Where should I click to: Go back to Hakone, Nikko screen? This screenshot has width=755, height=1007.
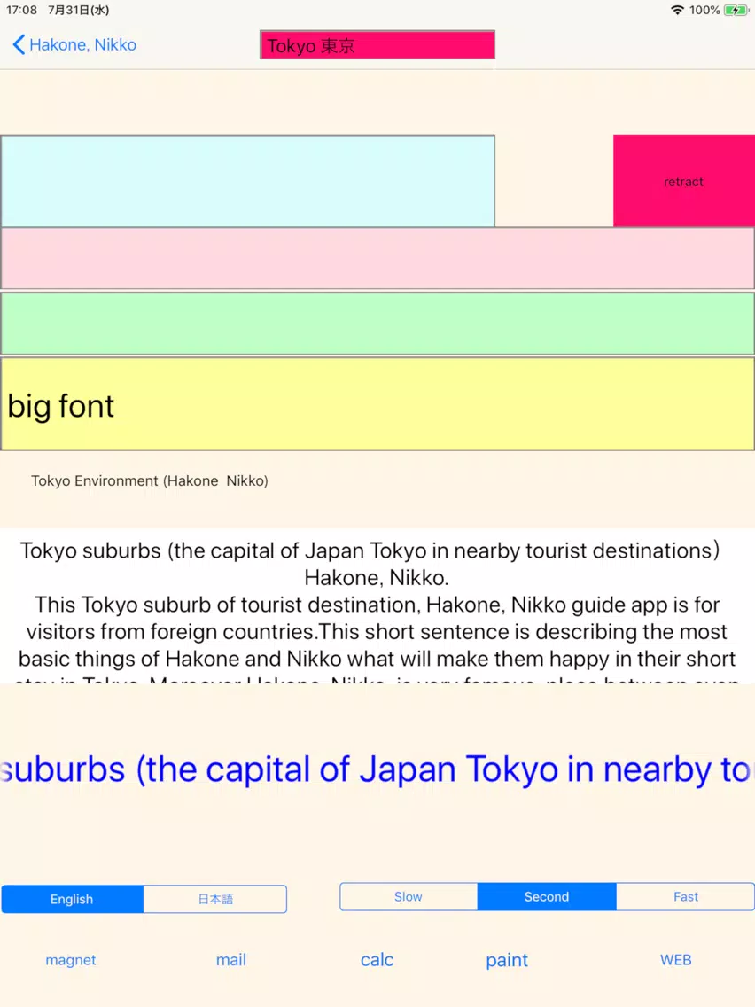point(74,45)
